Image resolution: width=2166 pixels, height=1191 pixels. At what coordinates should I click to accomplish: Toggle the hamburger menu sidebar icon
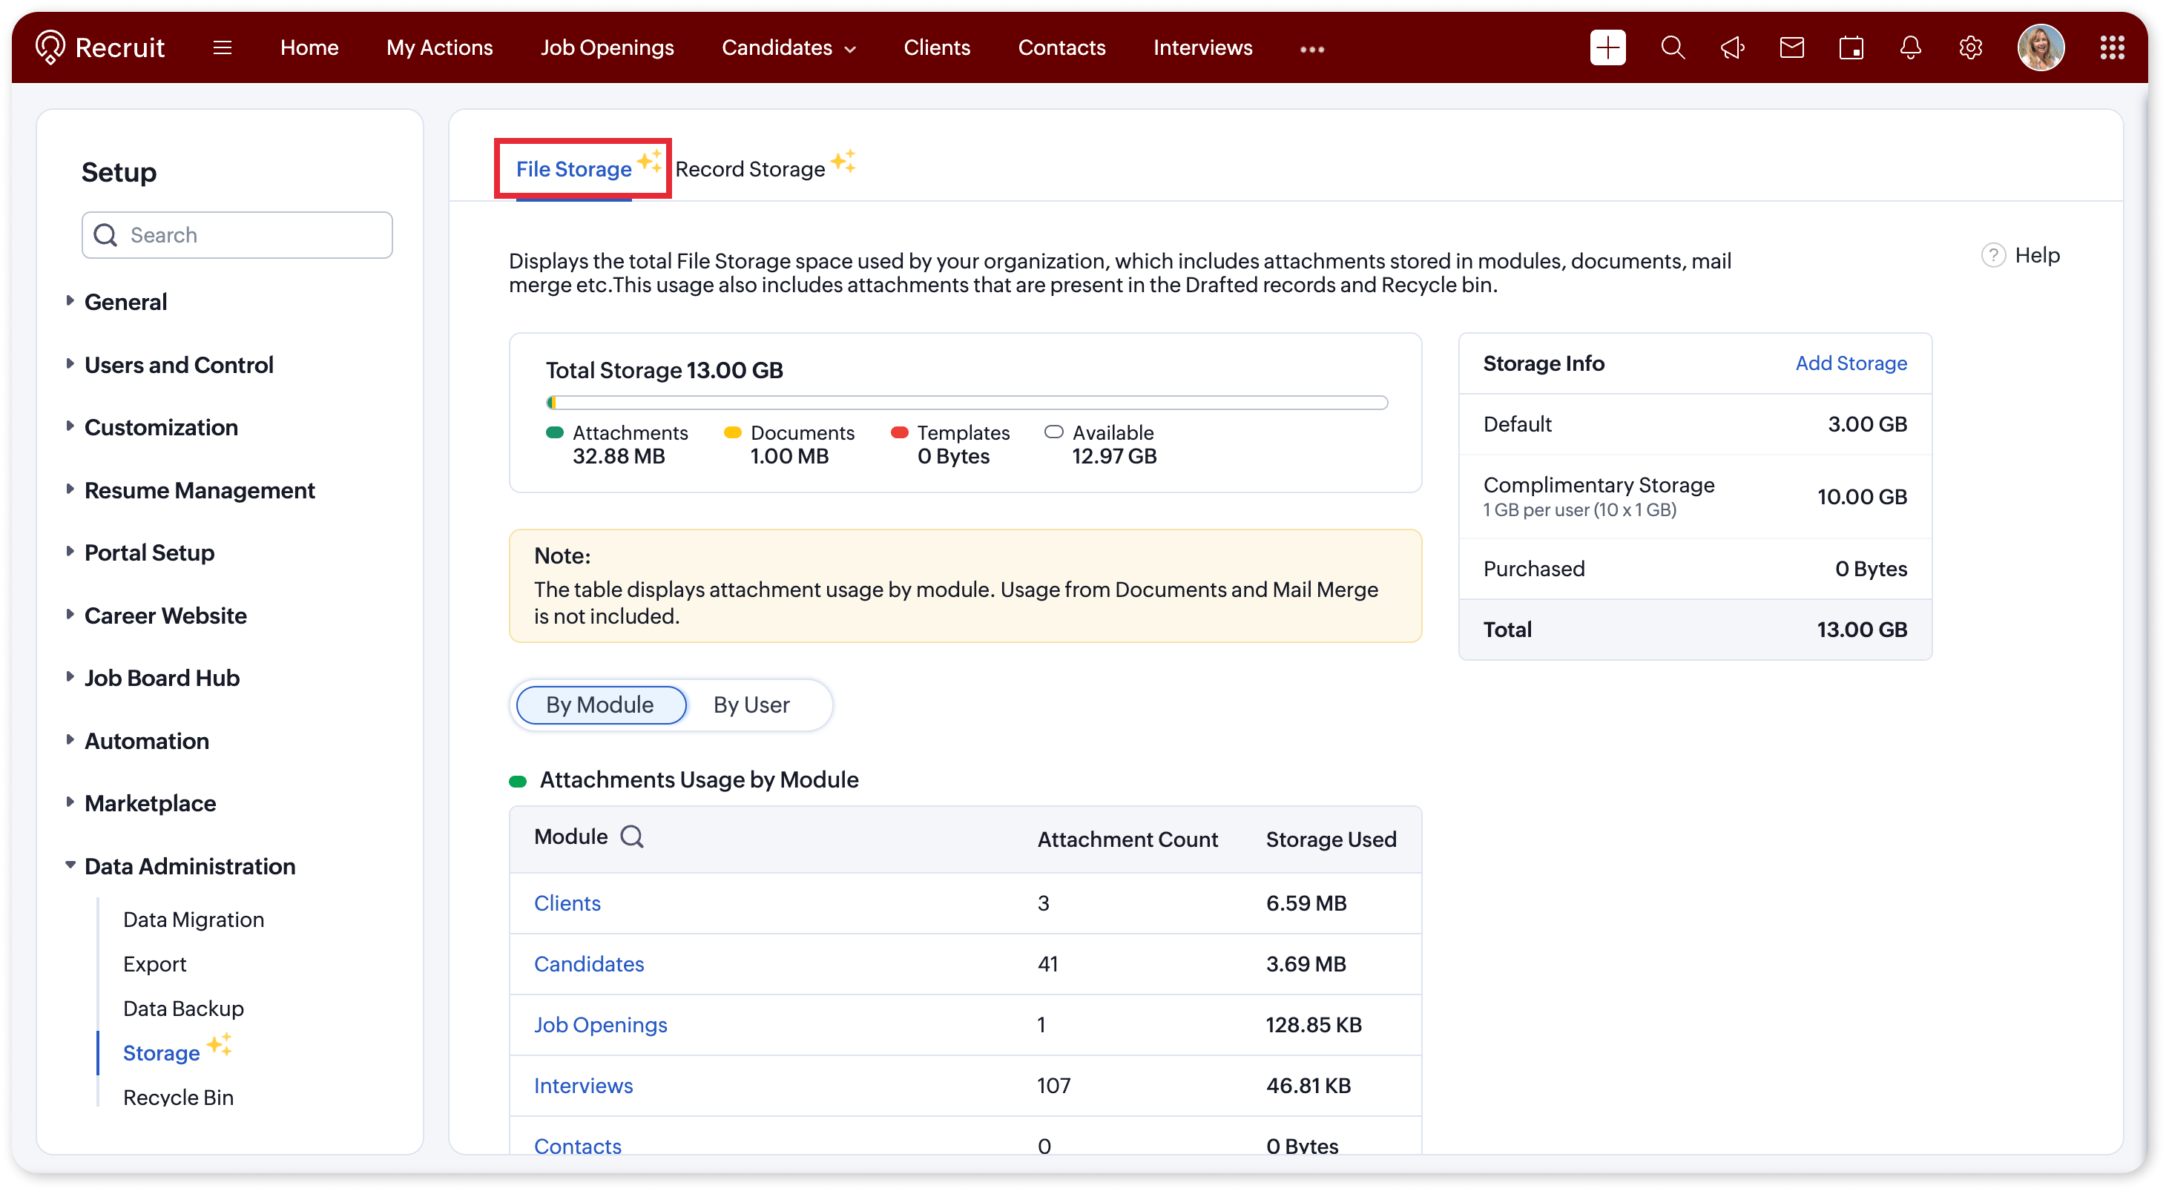click(x=222, y=48)
